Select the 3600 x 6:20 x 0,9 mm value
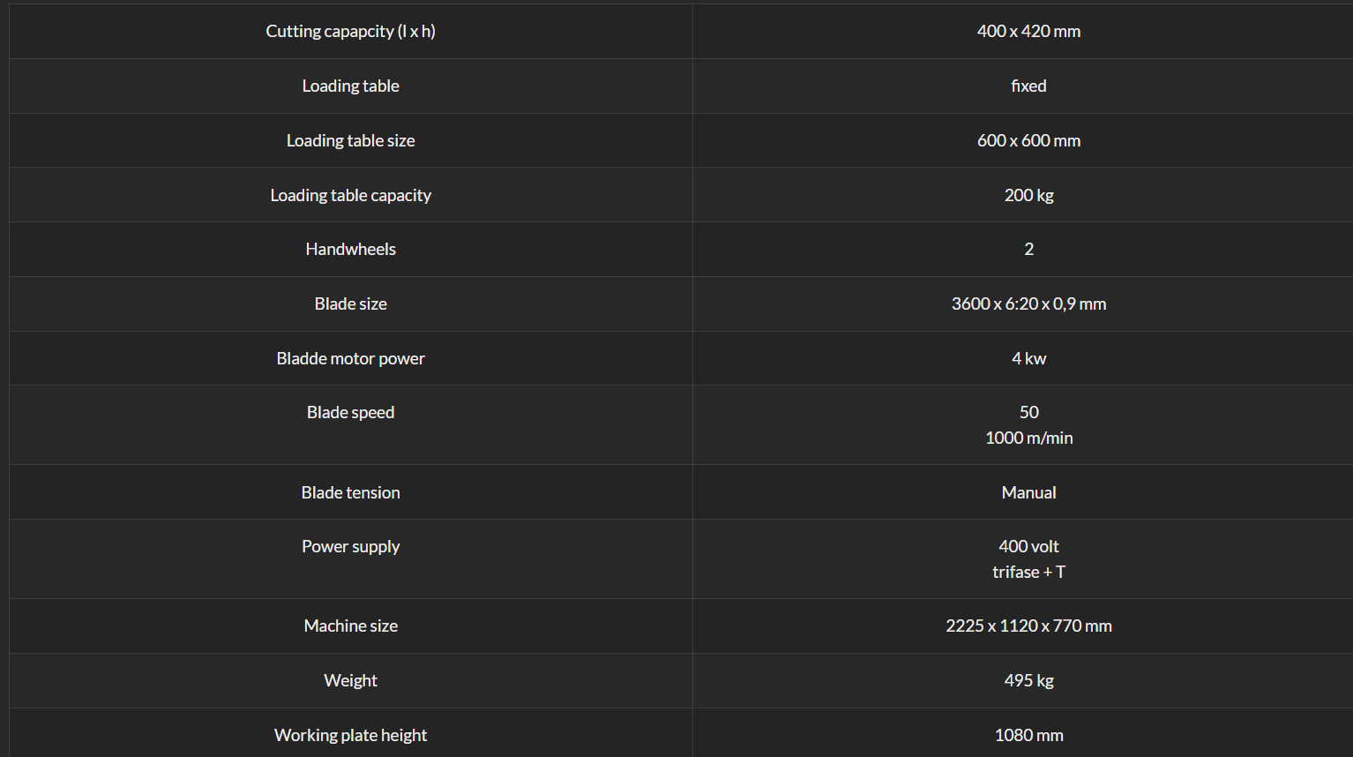 1028,304
